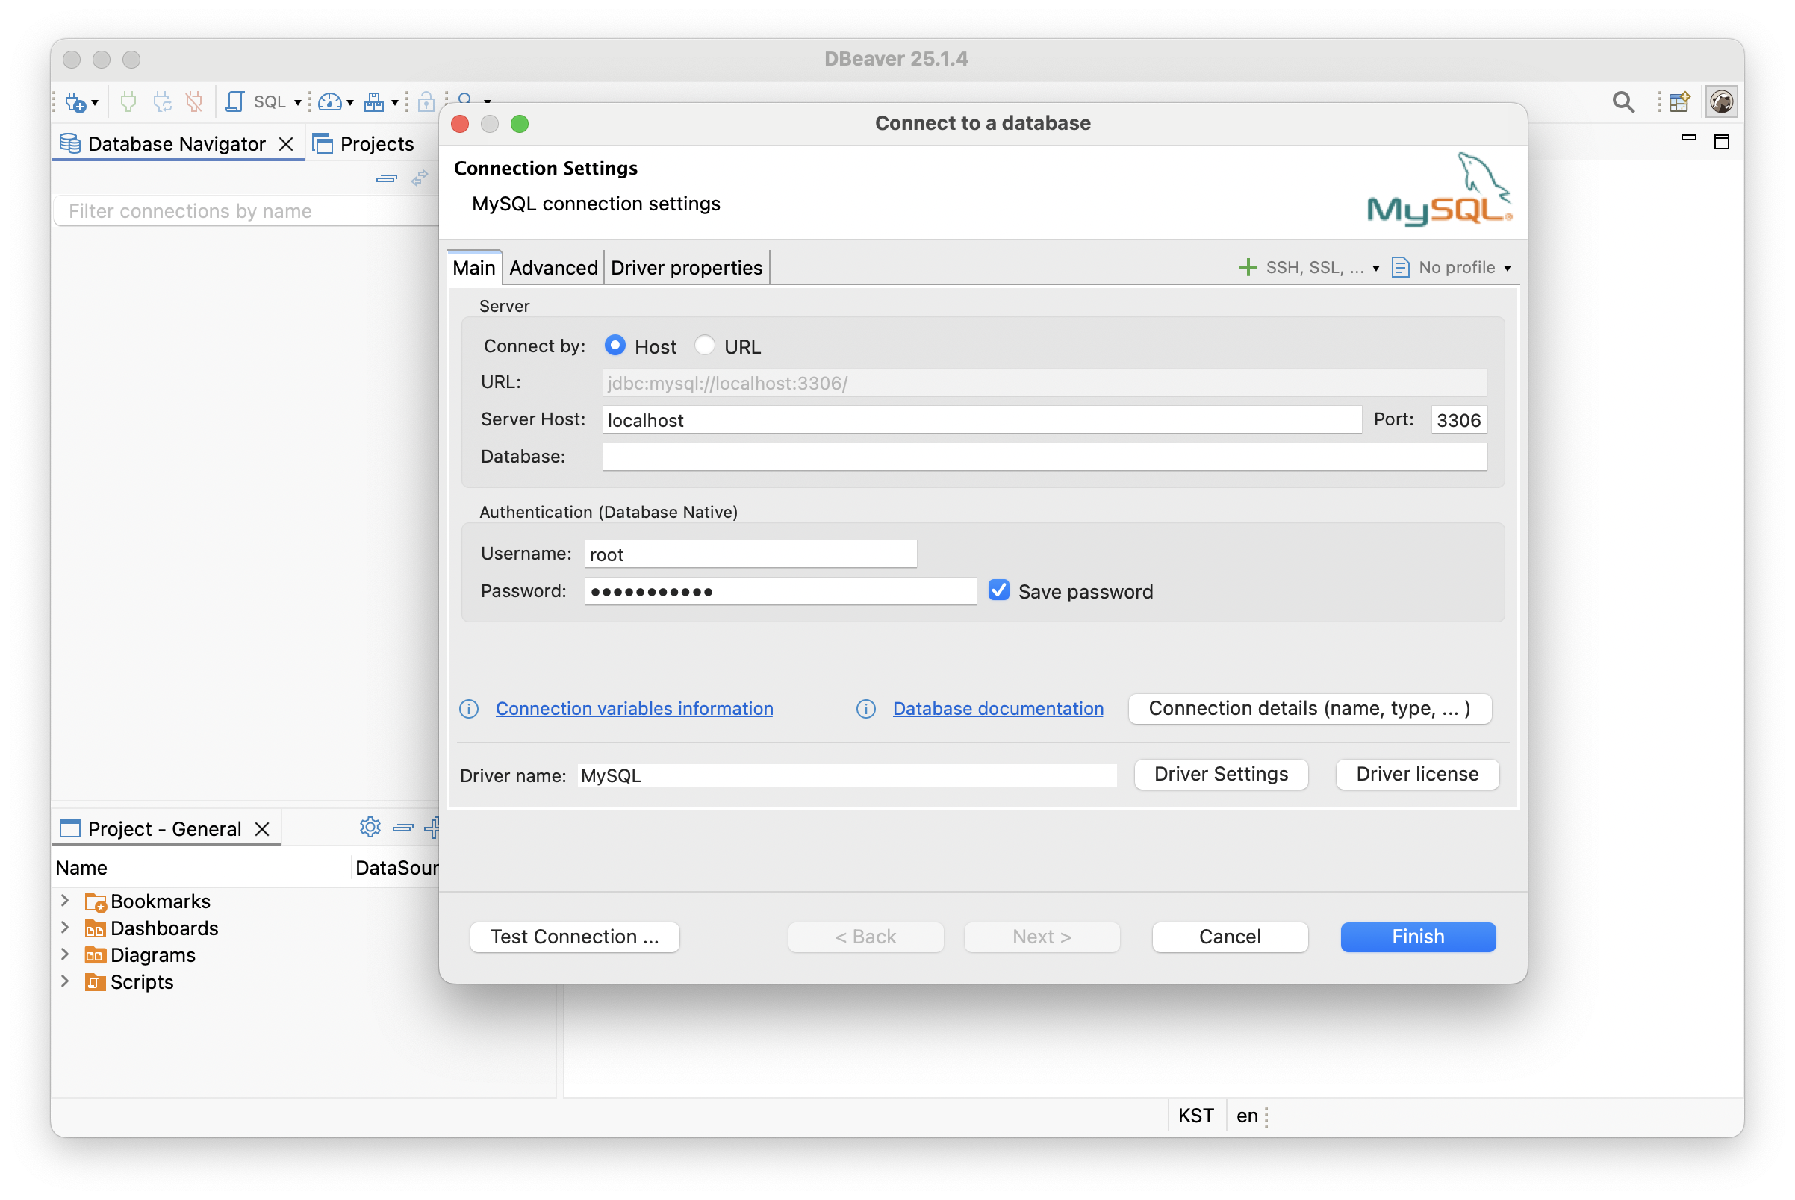Screen dimensions: 1795x1200
Task: Open Connection variables information link
Action: pos(634,709)
